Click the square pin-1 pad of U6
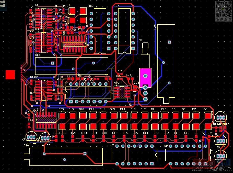Screen dimensions: 233x173 pos(71,102)
